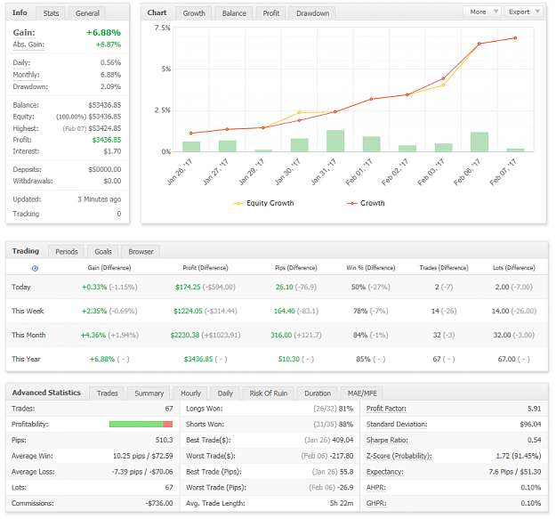The height and width of the screenshot is (519, 556).
Task: Open the Export dropdown
Action: click(523, 12)
